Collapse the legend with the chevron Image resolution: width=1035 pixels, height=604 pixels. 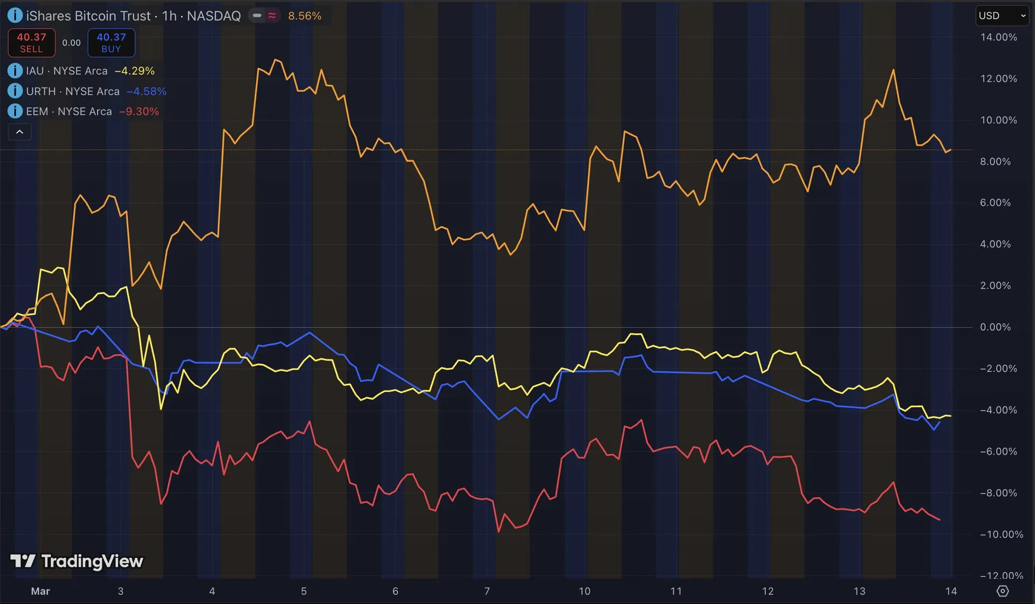(x=19, y=132)
